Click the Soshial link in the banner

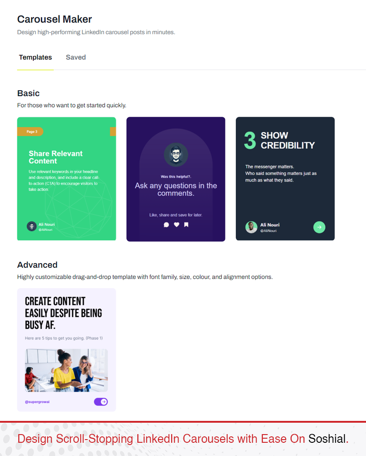pyautogui.click(x=327, y=439)
